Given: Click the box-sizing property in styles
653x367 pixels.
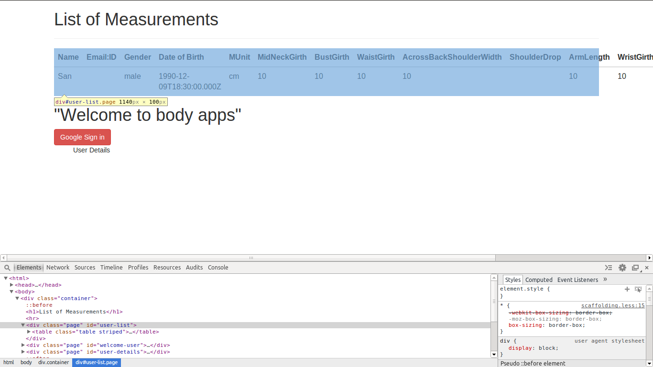Looking at the screenshot, I should 547,325.
